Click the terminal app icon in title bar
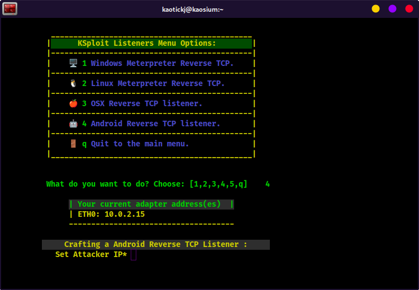Viewport: 419px width, 290px height. 10,8
